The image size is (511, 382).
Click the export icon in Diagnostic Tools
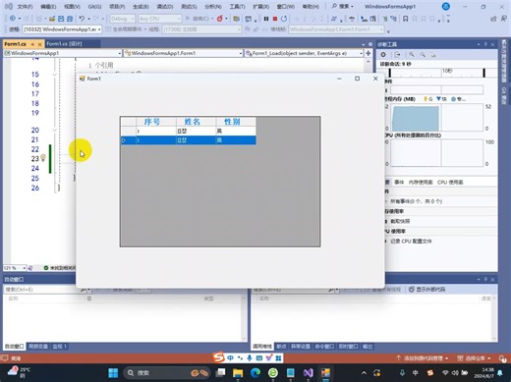(397, 55)
